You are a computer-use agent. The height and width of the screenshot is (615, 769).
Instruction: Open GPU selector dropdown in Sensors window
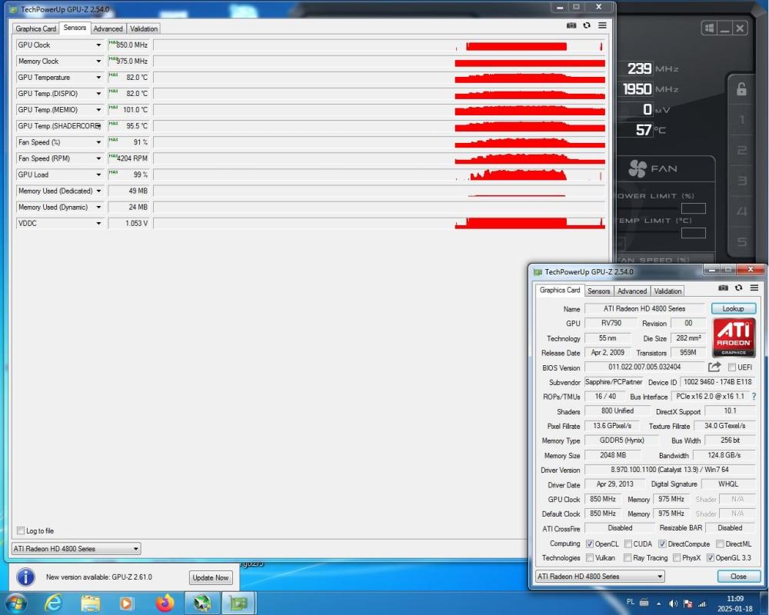76,549
